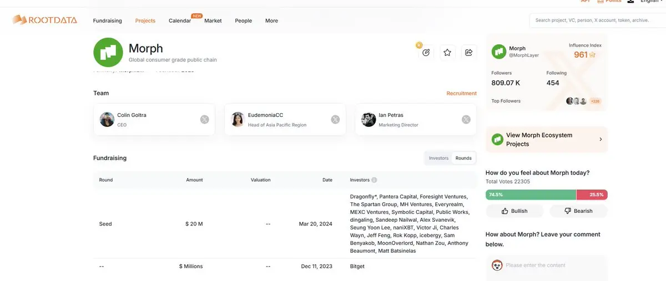The height and width of the screenshot is (281, 666).
Task: Click the 454 following count
Action: click(553, 83)
